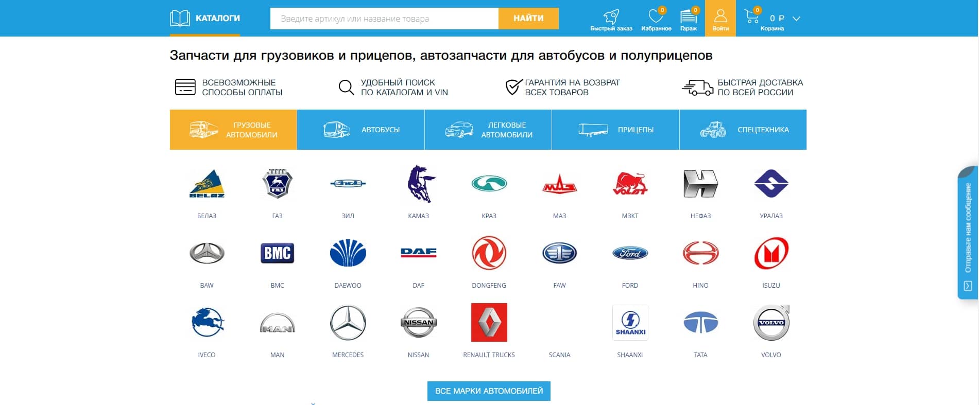Screen dimensions: 979x405
Task: Expand the cart dropdown chevron
Action: 796,19
